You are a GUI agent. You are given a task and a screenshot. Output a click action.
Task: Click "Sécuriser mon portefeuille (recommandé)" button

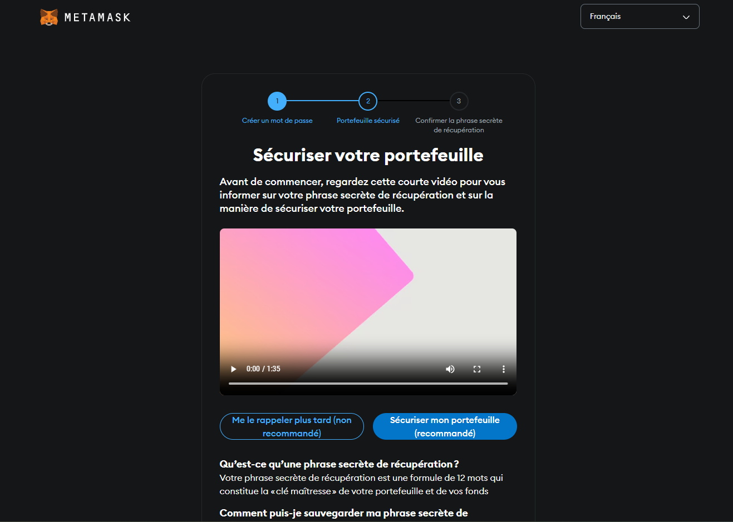pyautogui.click(x=445, y=426)
